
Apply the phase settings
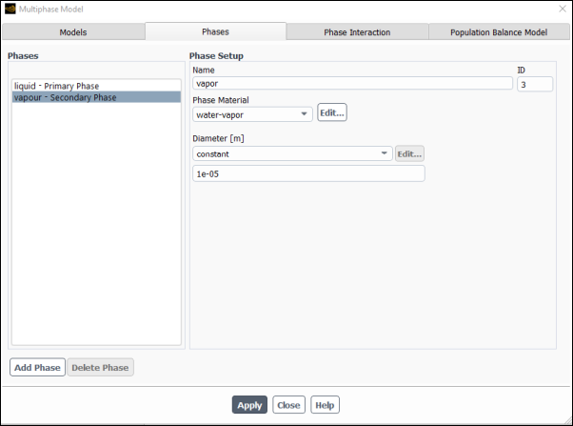(x=249, y=405)
